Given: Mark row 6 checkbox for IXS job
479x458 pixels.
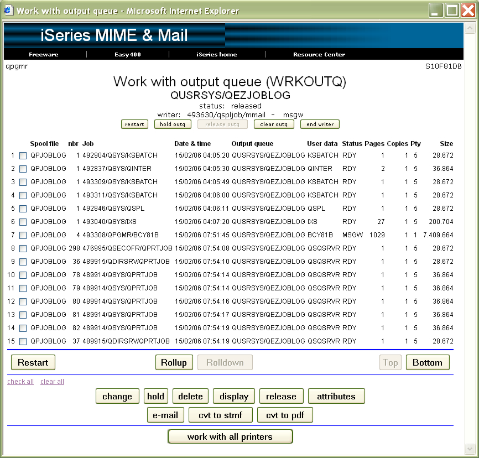Looking at the screenshot, I should coord(23,222).
